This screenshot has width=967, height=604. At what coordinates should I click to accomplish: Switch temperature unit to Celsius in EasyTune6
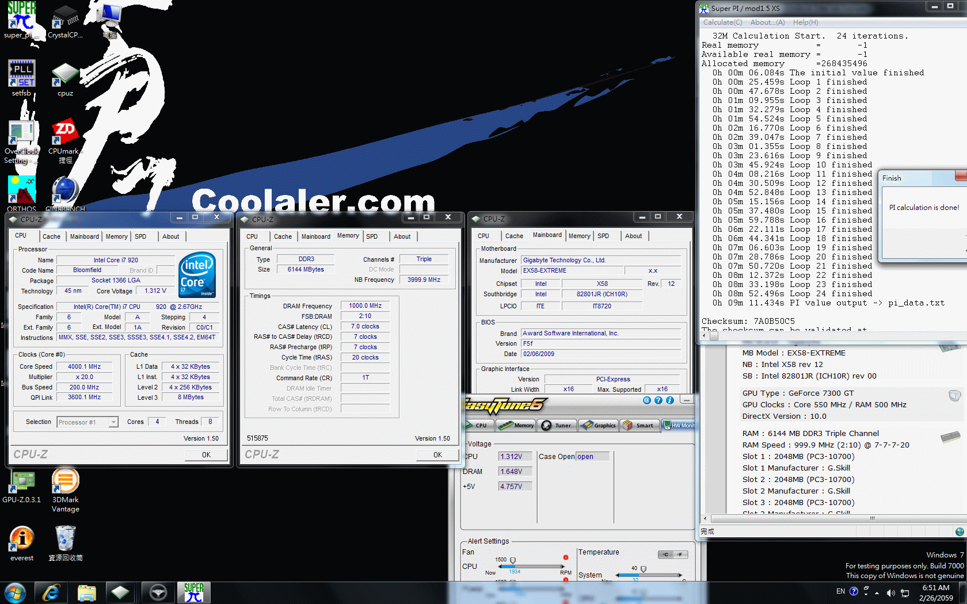666,555
